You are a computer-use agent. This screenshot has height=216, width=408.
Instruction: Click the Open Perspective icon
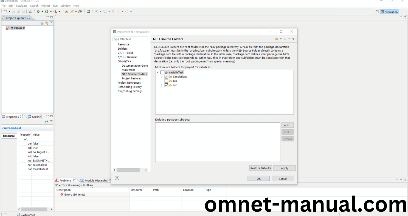377,12
